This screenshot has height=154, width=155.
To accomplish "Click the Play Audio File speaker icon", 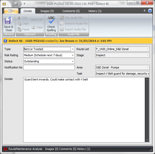I will coord(62,18).
